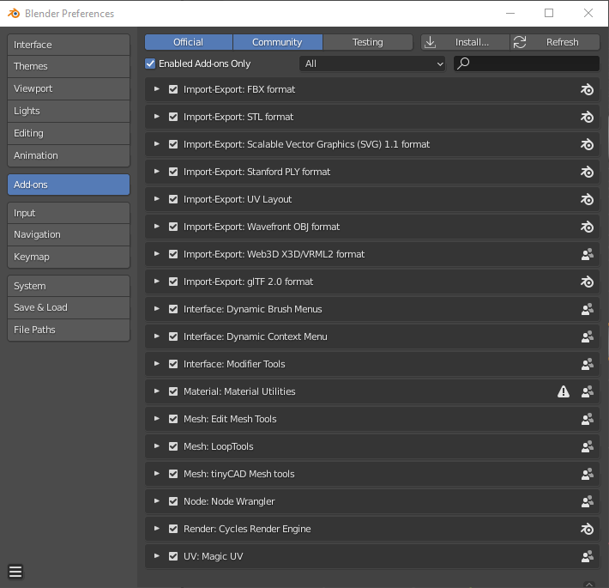Disable the UV Layout add-on
Image resolution: width=609 pixels, height=588 pixels.
(x=173, y=199)
